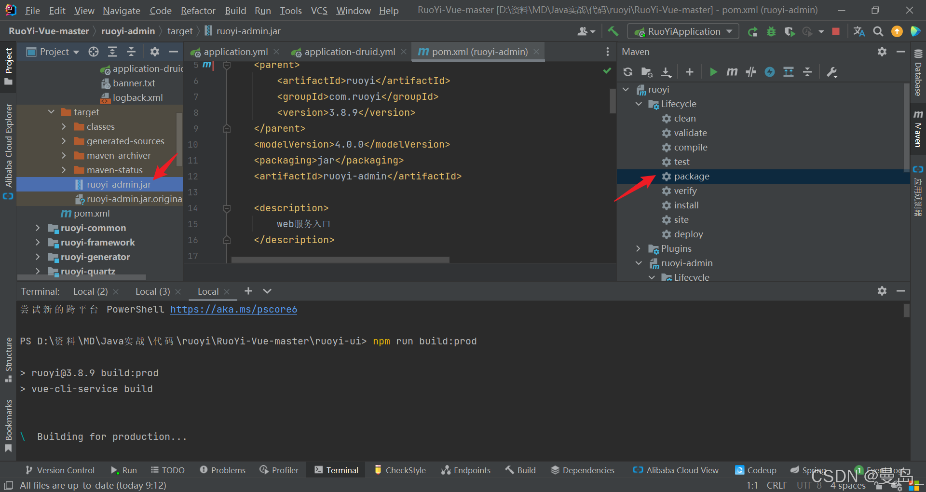Open Search Everywhere magnifier icon
The image size is (926, 492).
[878, 32]
